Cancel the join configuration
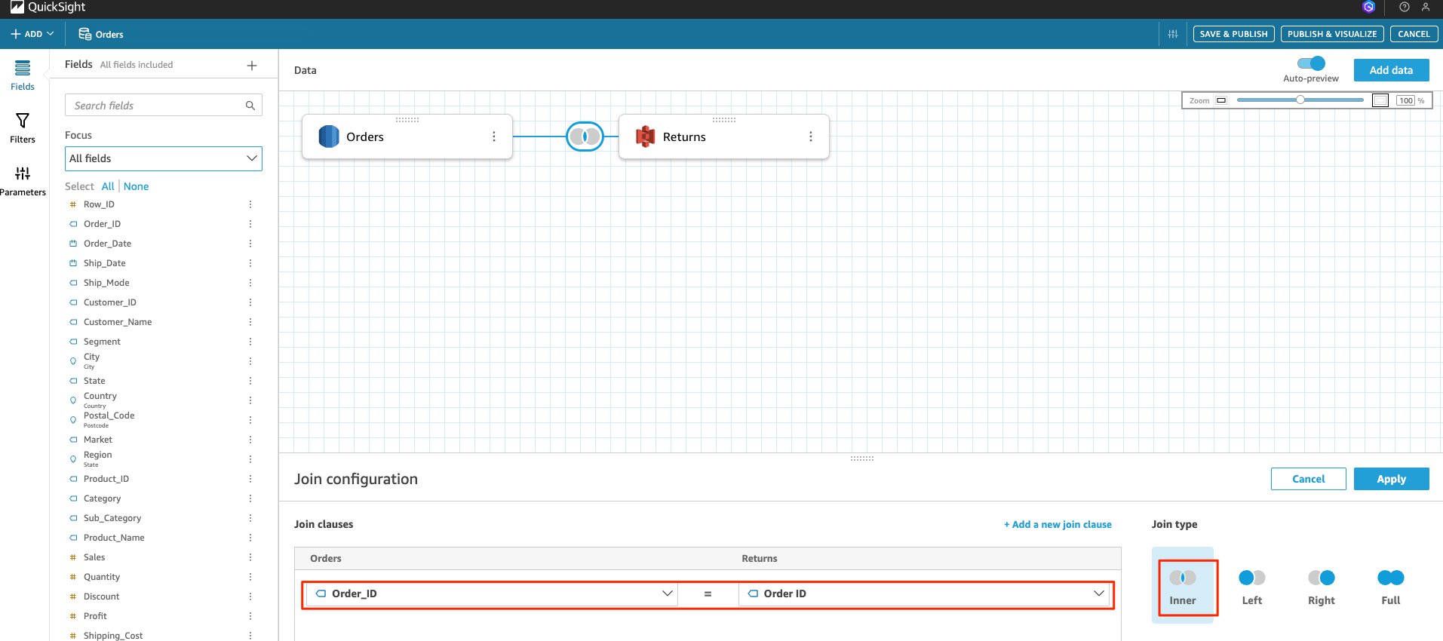This screenshot has width=1443, height=641. 1308,479
